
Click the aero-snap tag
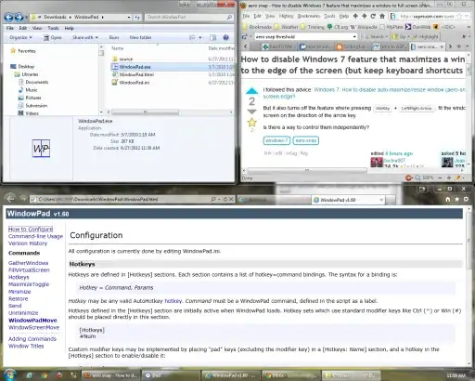pos(305,140)
